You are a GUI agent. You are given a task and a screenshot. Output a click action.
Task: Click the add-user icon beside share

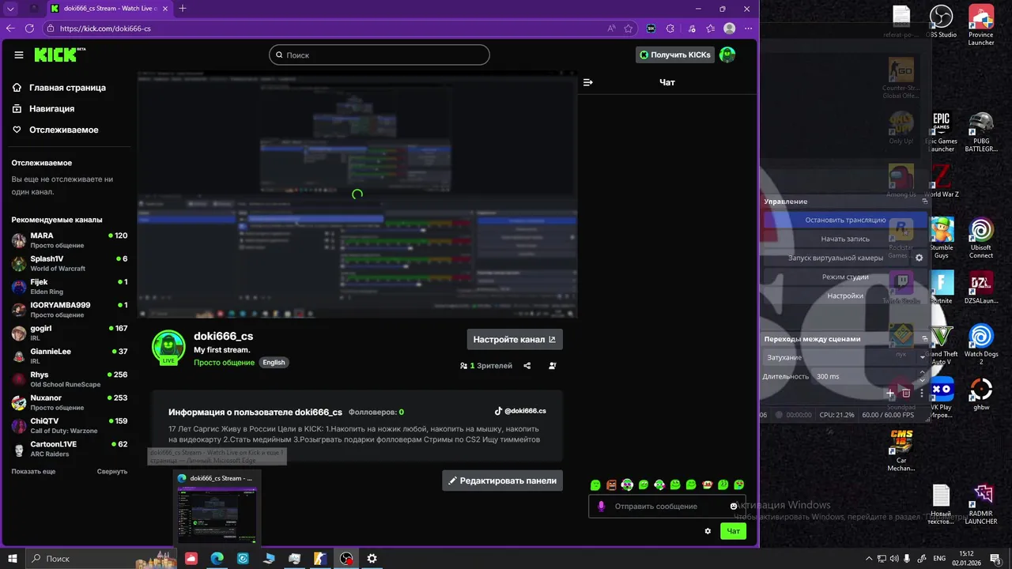point(553,366)
